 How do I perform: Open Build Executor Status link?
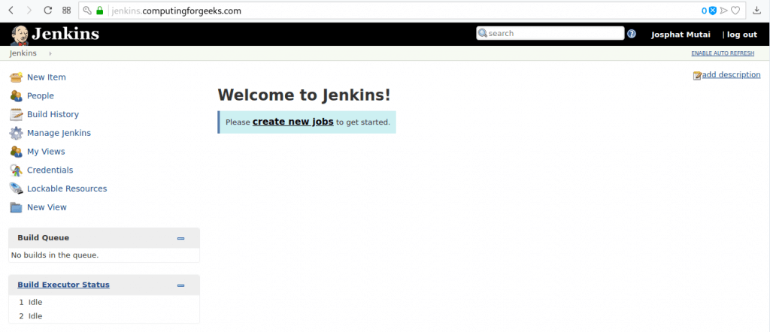click(x=63, y=285)
